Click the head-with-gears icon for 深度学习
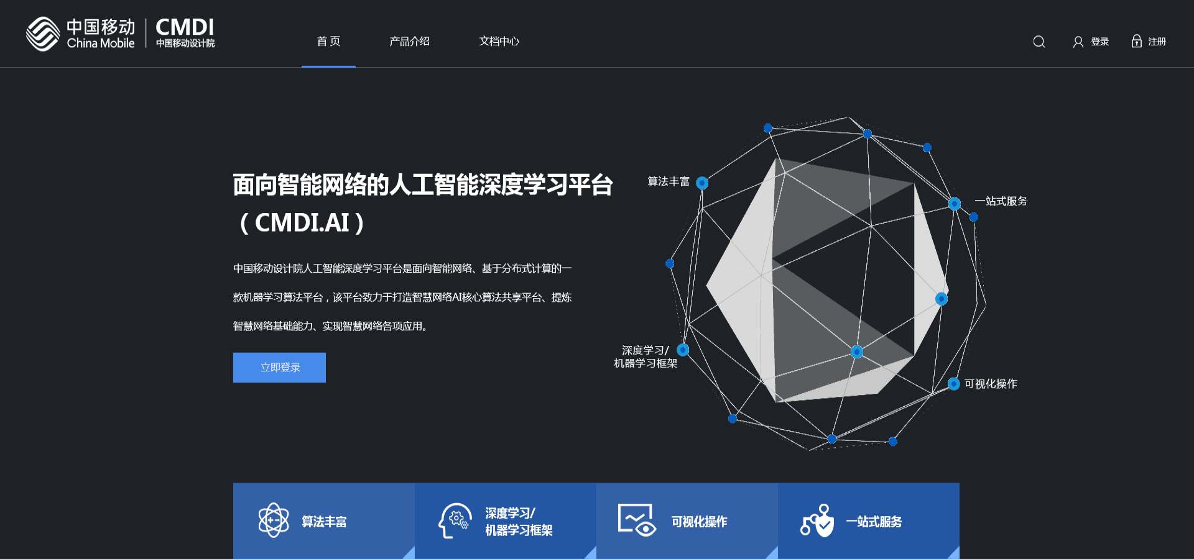The height and width of the screenshot is (559, 1194). coord(455,520)
